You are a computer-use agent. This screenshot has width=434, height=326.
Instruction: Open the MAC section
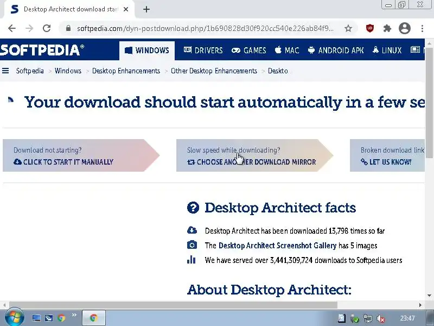pyautogui.click(x=287, y=50)
